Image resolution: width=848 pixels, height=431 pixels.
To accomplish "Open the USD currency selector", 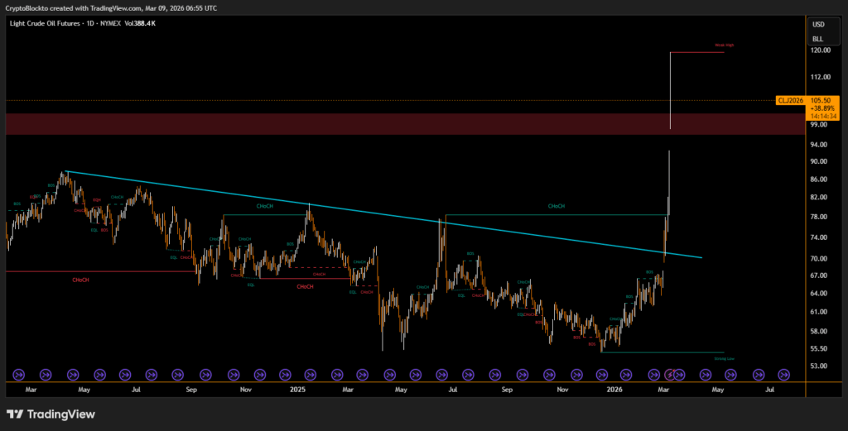I will point(819,24).
